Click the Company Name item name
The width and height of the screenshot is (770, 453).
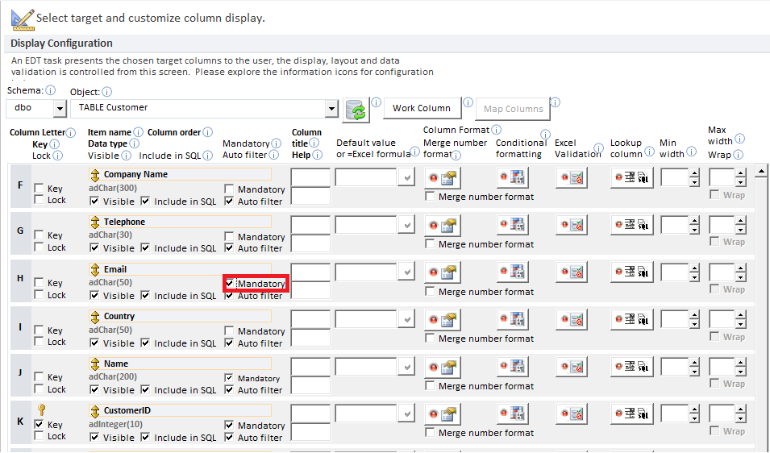click(x=135, y=174)
